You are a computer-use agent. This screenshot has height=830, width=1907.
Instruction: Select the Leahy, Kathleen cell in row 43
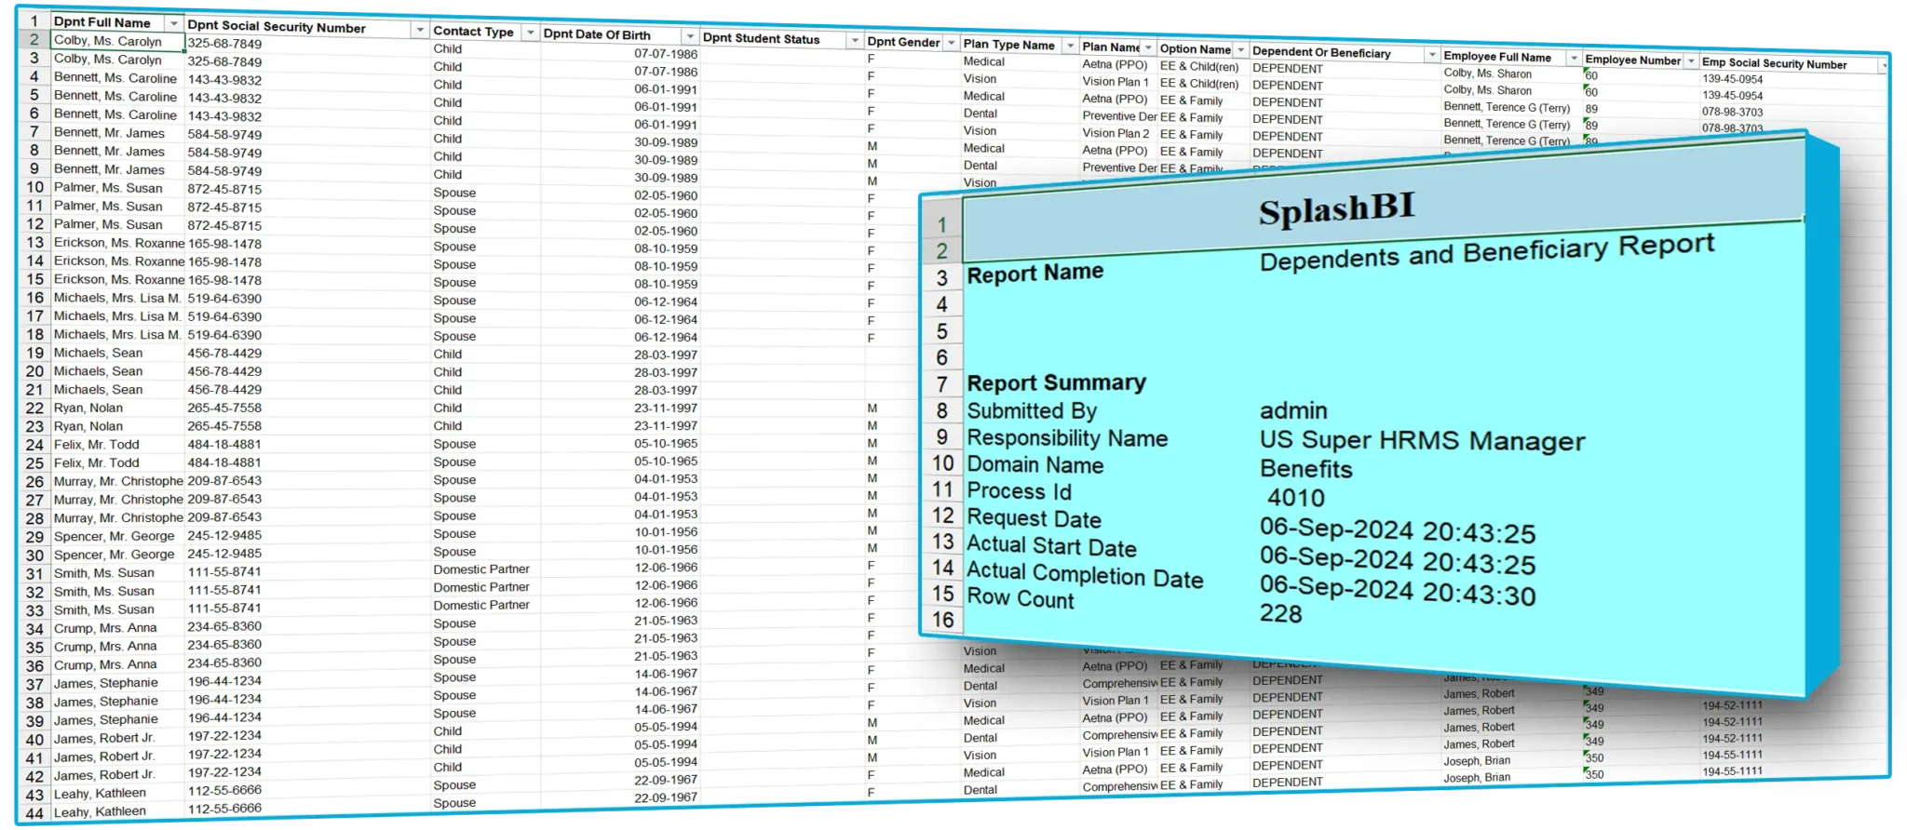point(100,794)
